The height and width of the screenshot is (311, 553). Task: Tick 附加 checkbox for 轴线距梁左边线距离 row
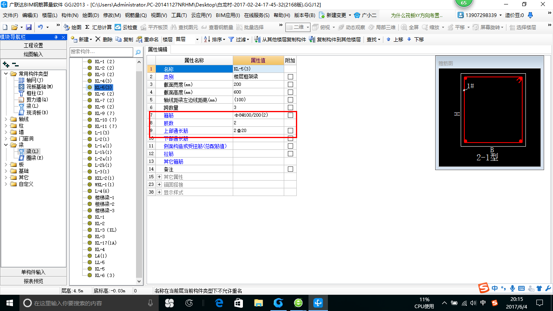pos(290,100)
